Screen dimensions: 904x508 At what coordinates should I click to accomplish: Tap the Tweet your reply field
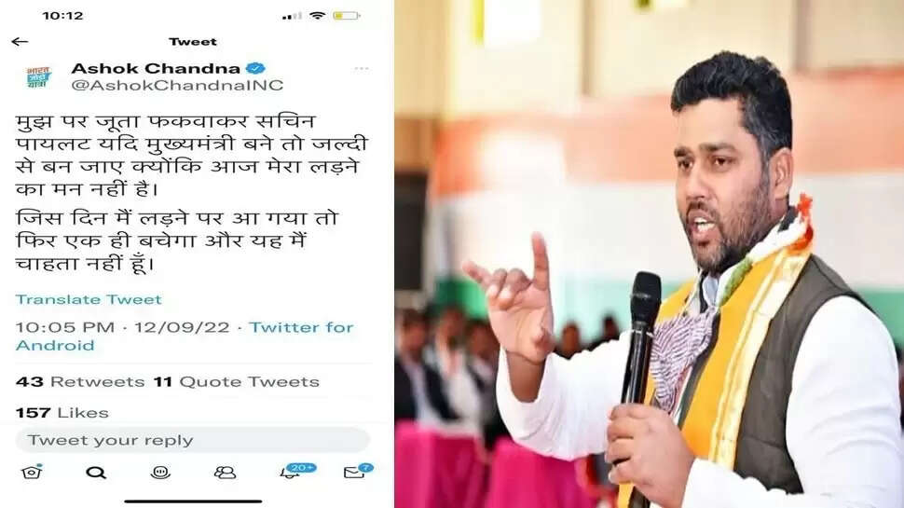click(x=193, y=440)
